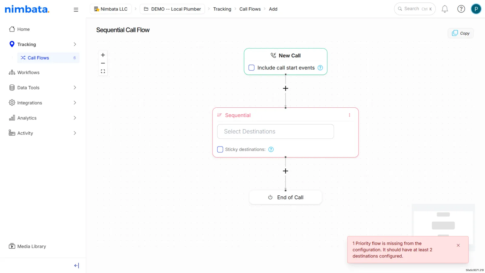
Task: Open the user profile avatar P
Action: 476,9
